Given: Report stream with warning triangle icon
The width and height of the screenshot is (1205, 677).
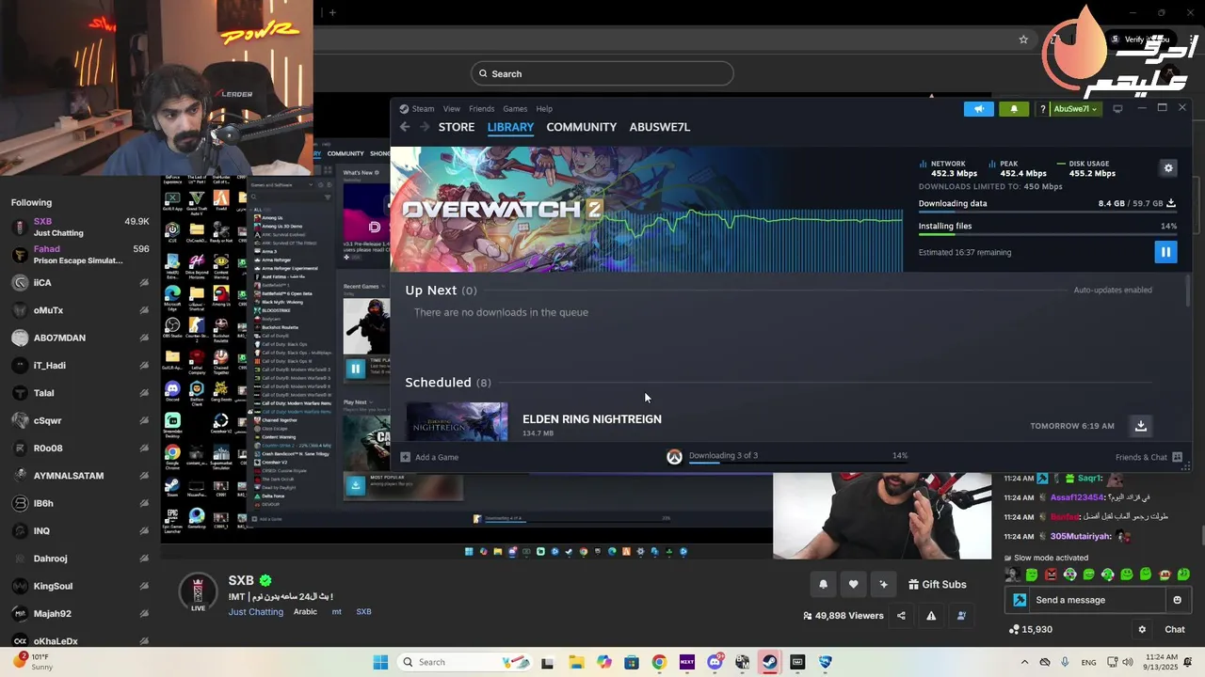Looking at the screenshot, I should pyautogui.click(x=931, y=616).
